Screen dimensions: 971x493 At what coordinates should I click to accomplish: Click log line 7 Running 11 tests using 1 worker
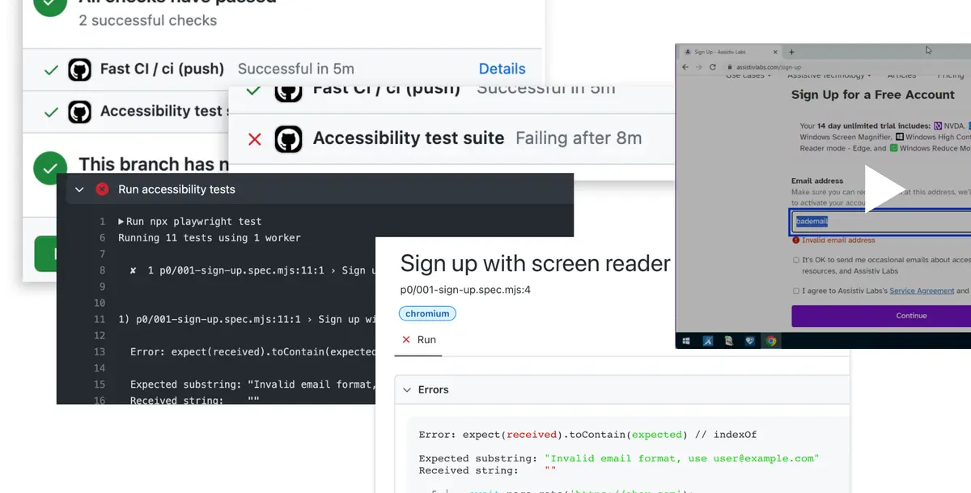[210, 238]
